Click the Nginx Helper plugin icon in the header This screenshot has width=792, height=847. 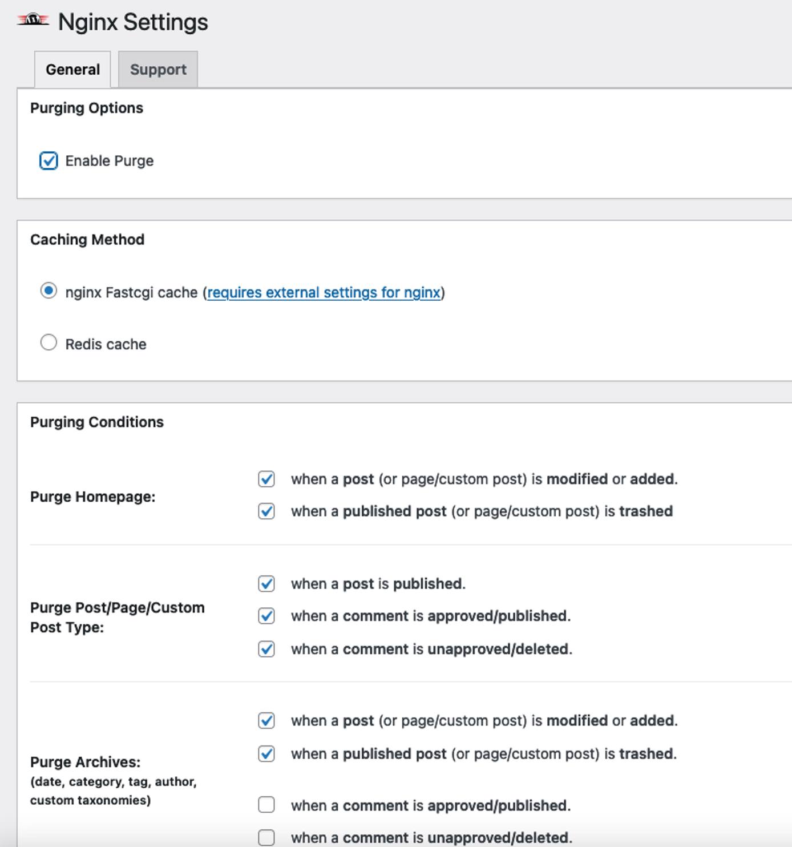(32, 21)
